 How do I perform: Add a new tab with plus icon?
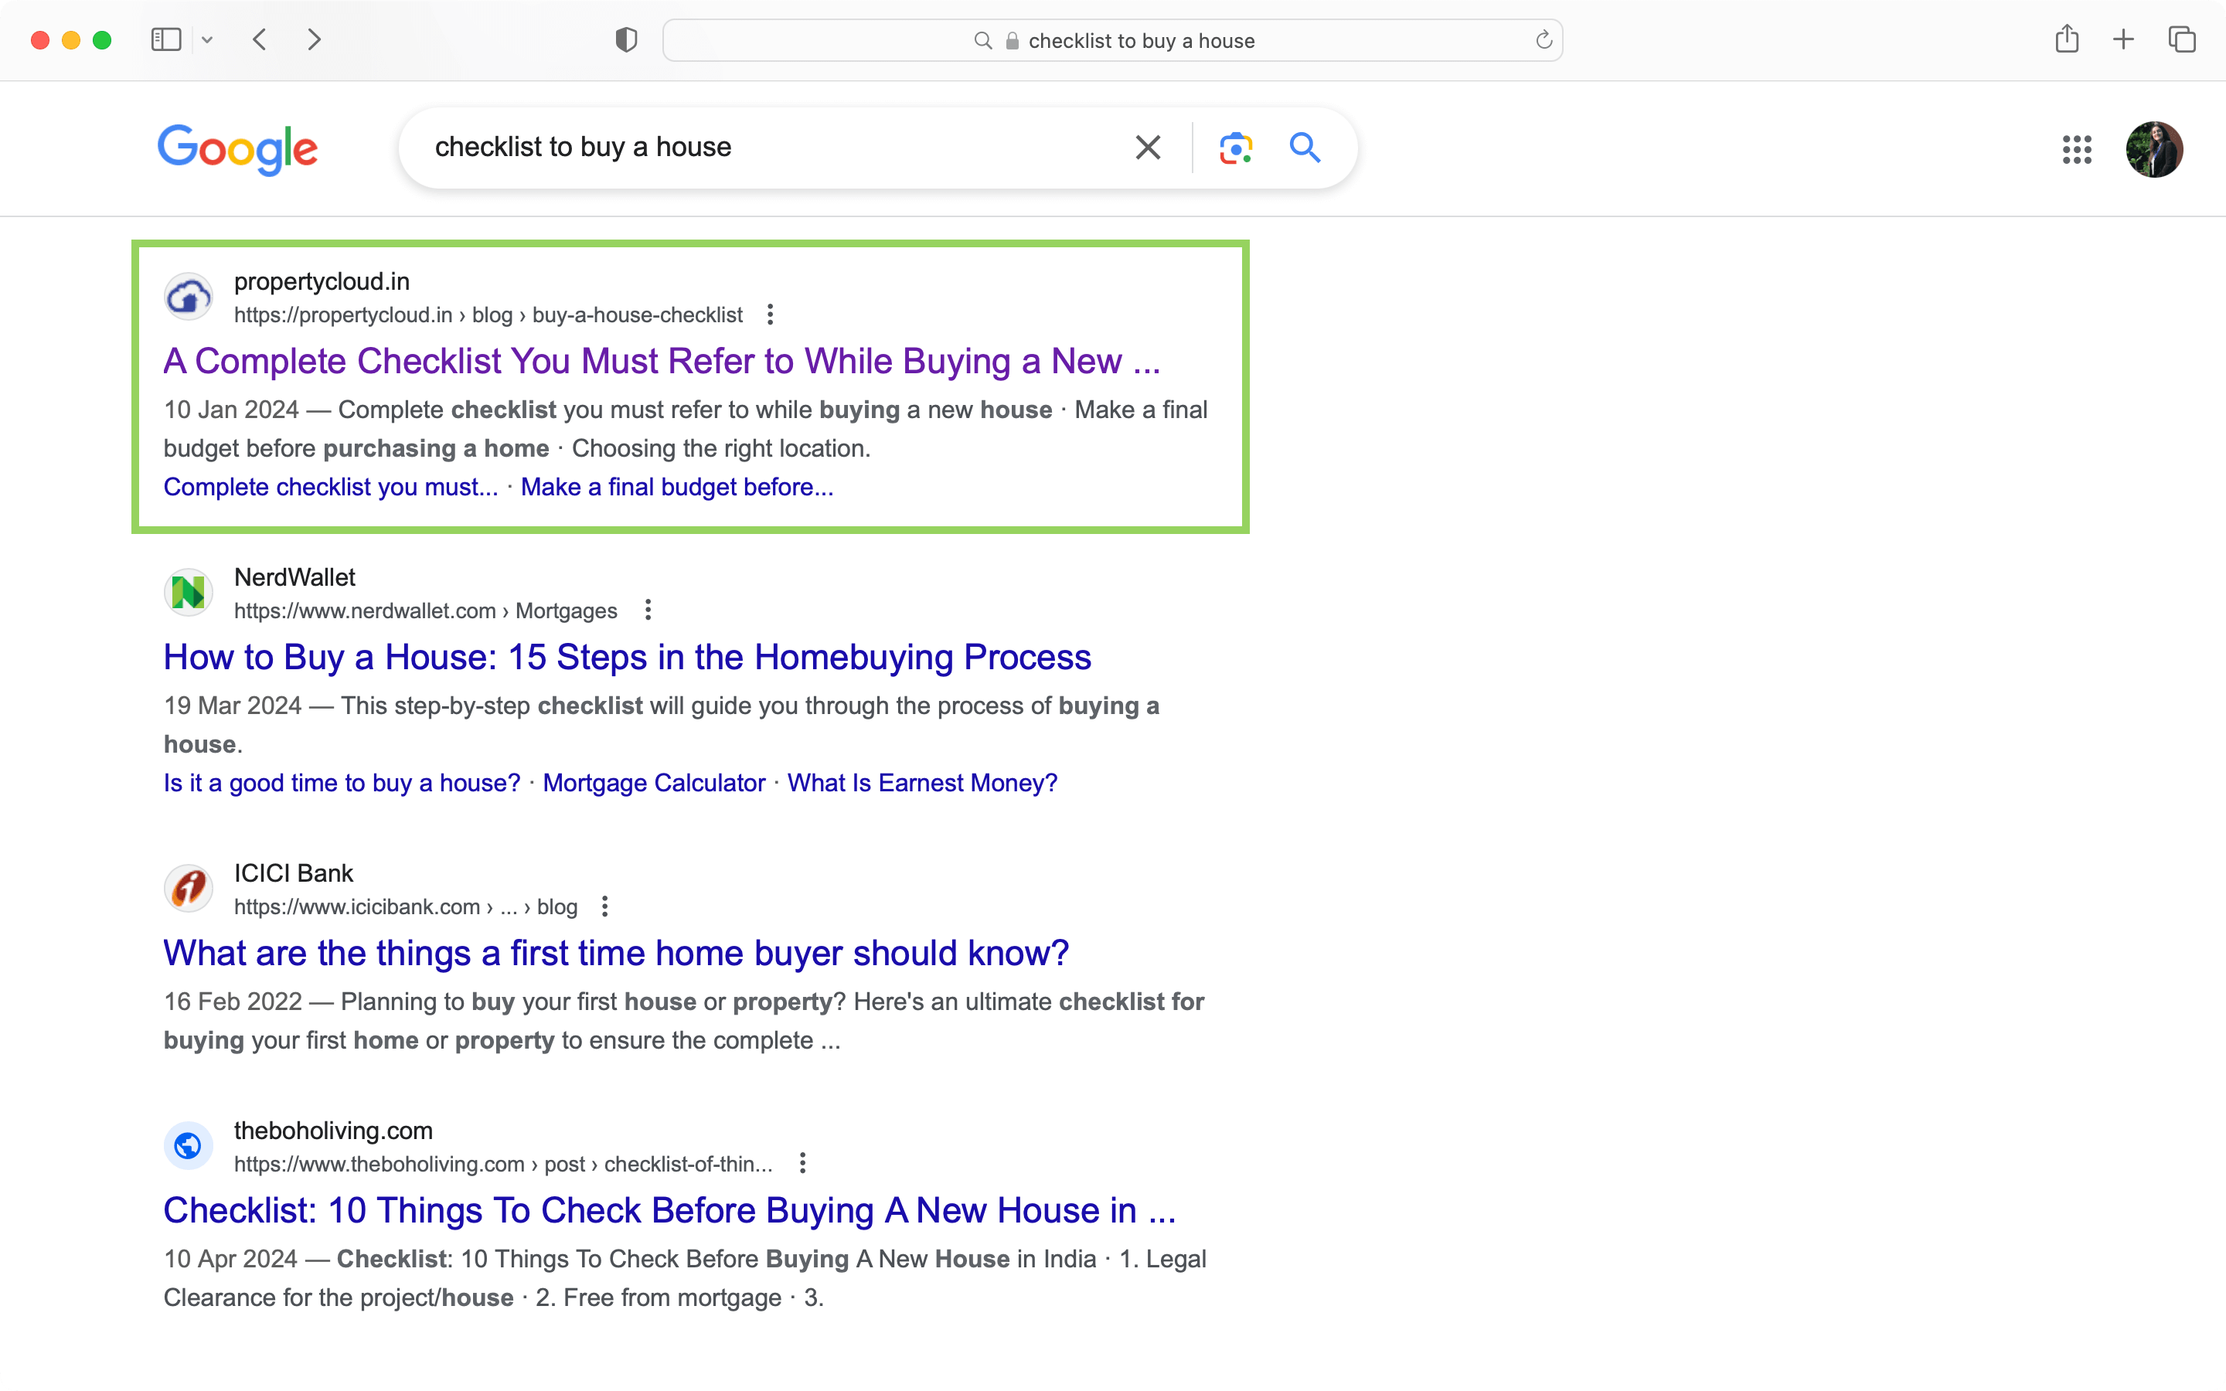[x=2123, y=39]
